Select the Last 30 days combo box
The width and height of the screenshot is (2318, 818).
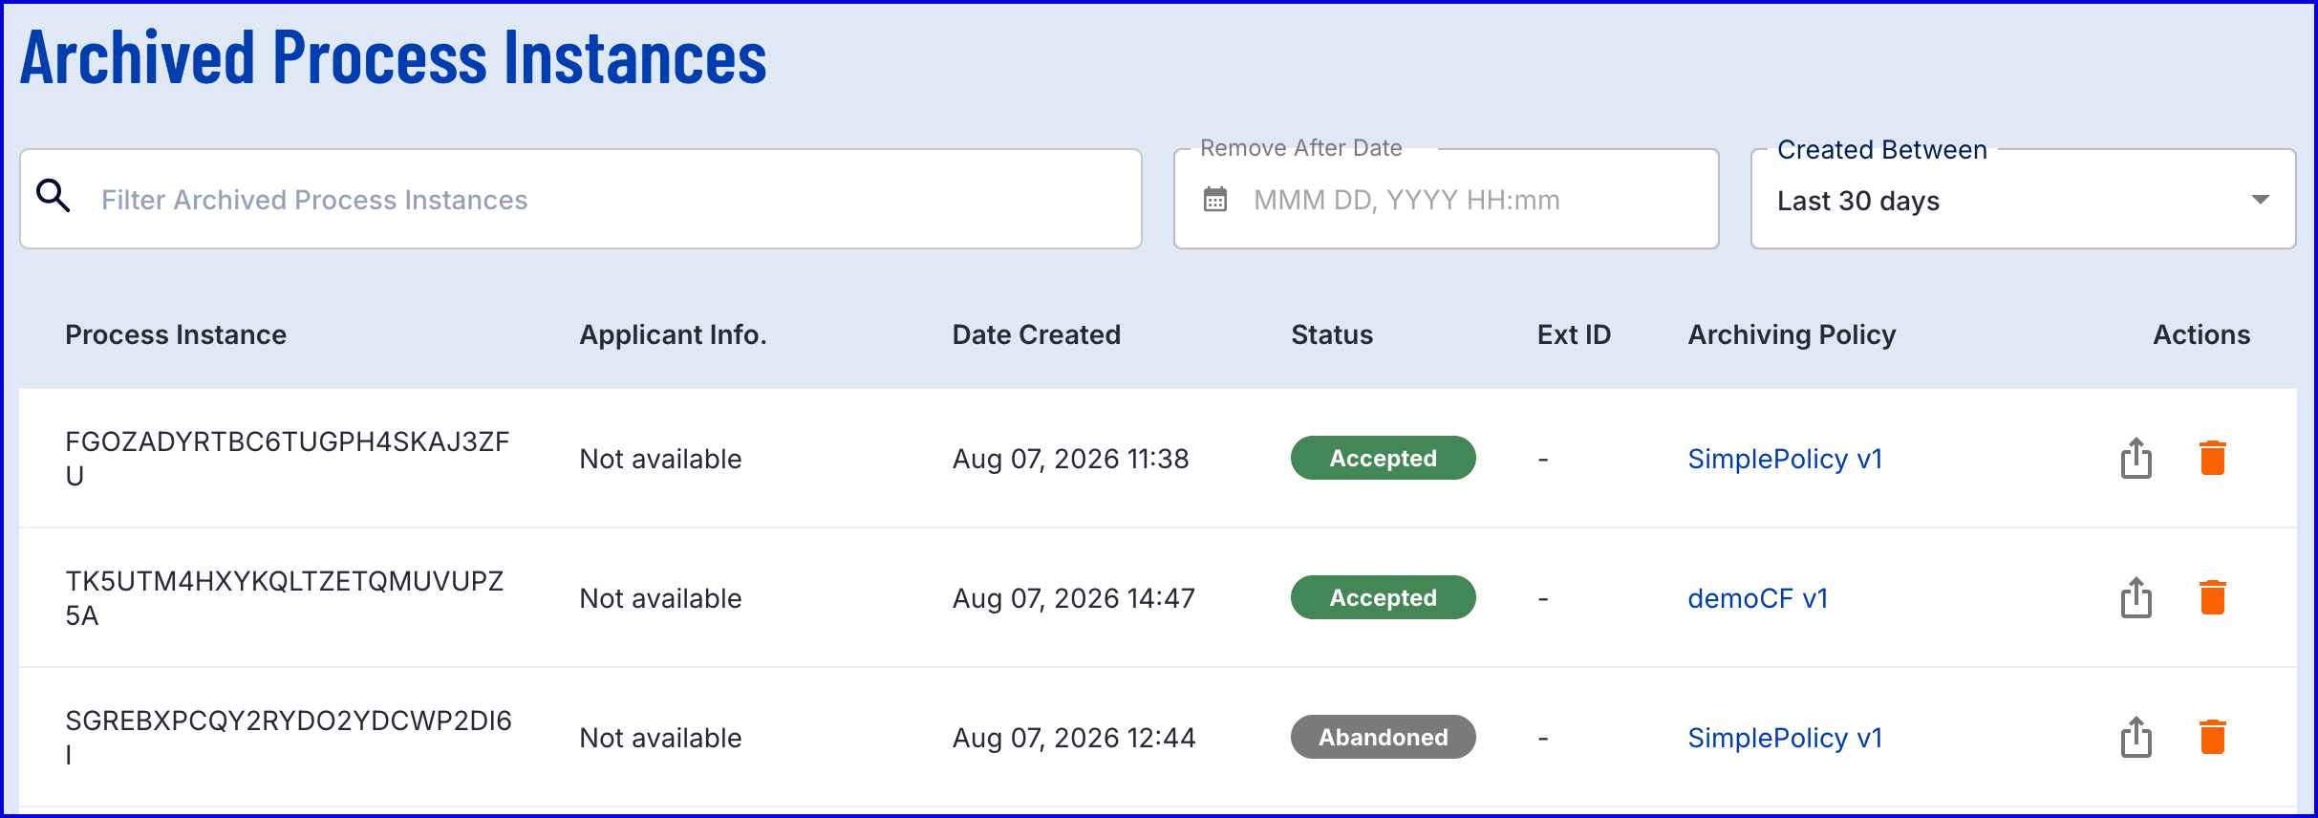click(2023, 199)
